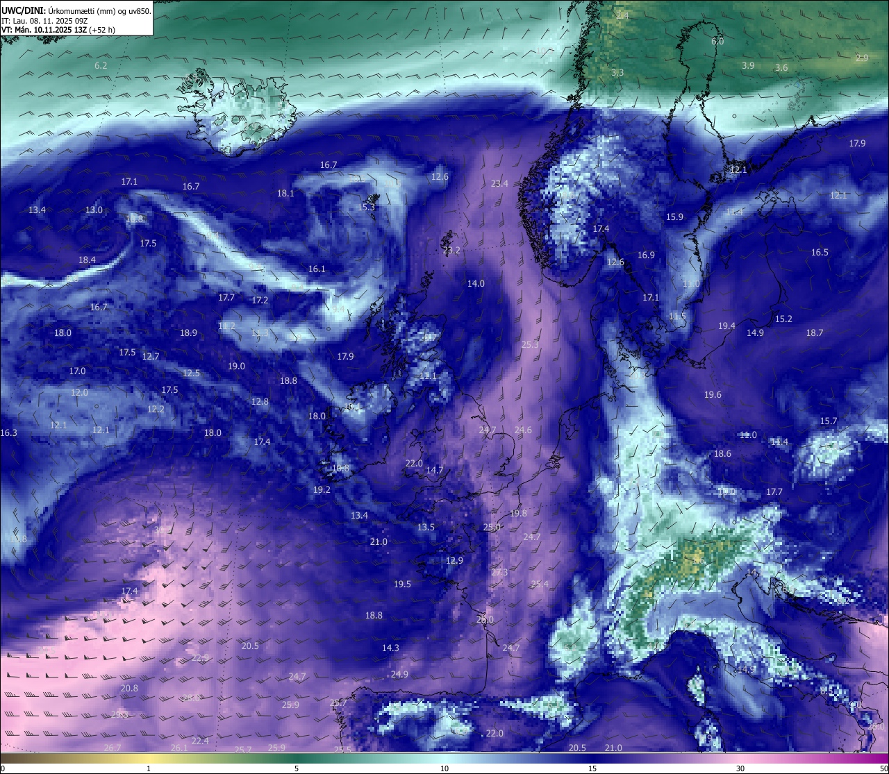Click the 6.2 value northwest of Iceland
Image resolution: width=889 pixels, height=774 pixels.
101,65
